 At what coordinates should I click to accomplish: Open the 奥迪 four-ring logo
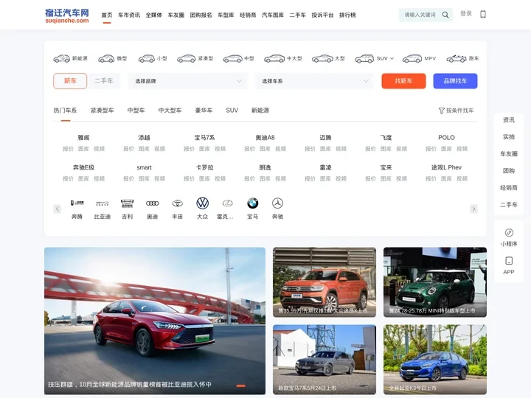[x=153, y=203]
